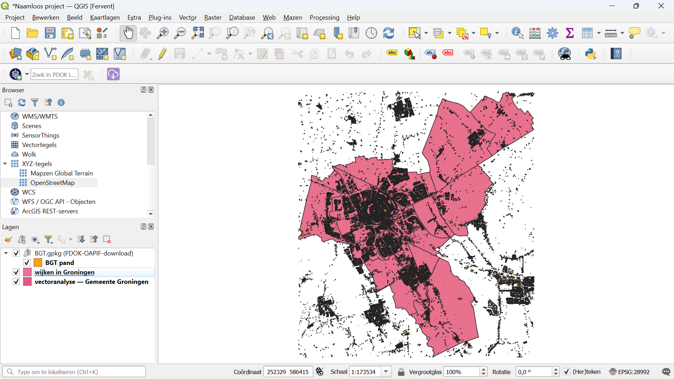Open the Python console icon

pyautogui.click(x=591, y=54)
